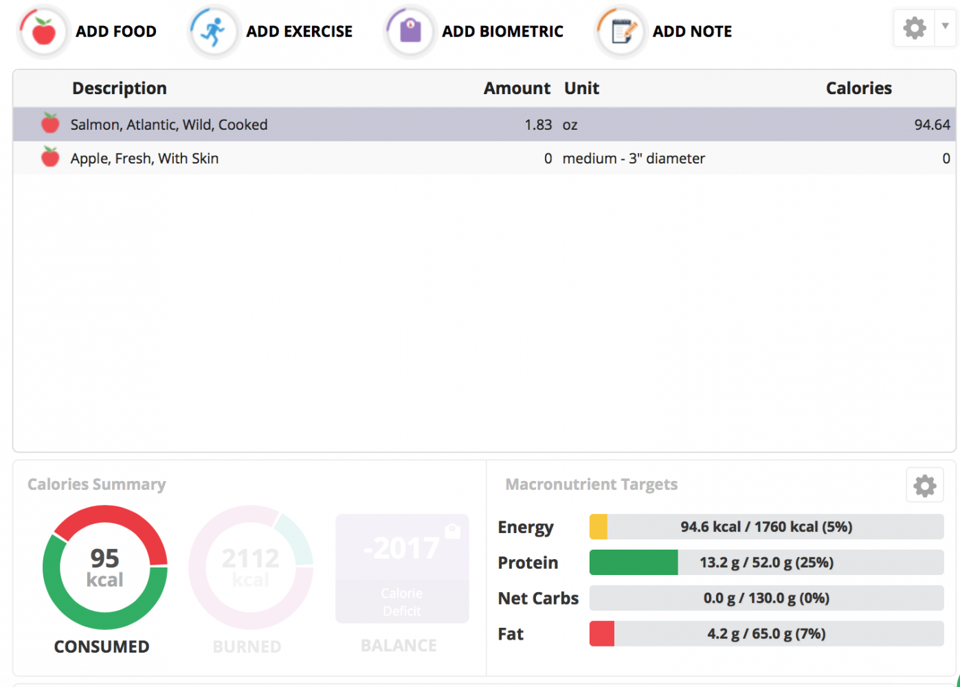Screen dimensions: 960x687
Task: Click the Protein progress bar
Action: click(x=766, y=563)
